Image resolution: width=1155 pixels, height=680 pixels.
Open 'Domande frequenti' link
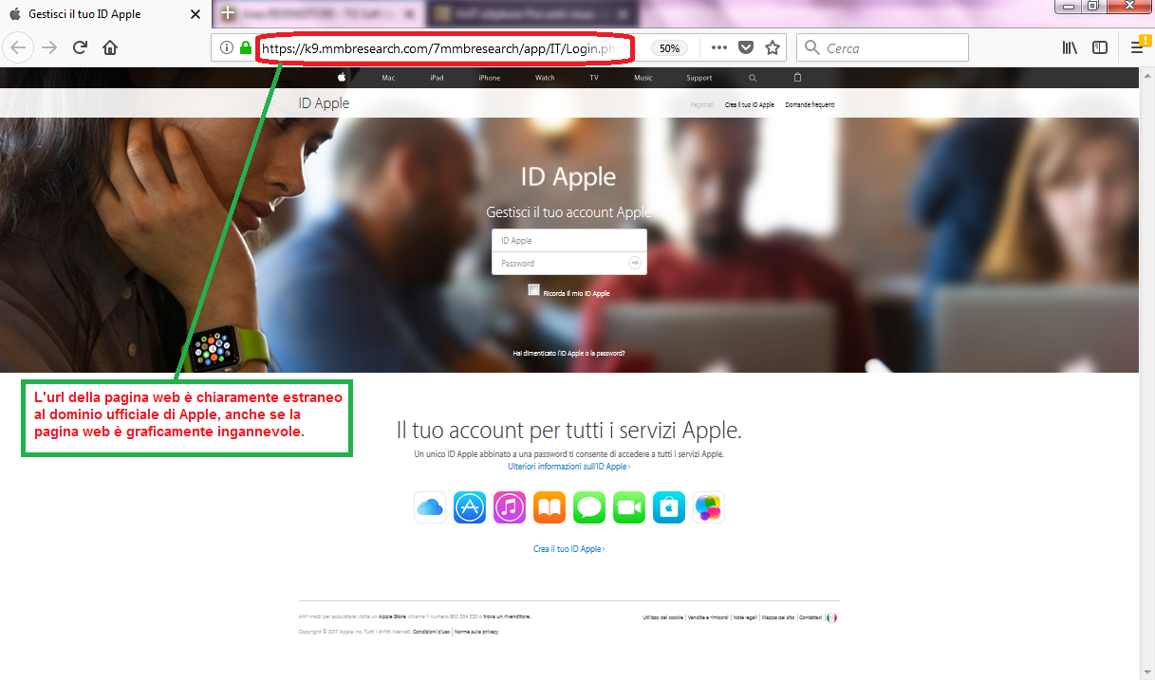(x=810, y=104)
